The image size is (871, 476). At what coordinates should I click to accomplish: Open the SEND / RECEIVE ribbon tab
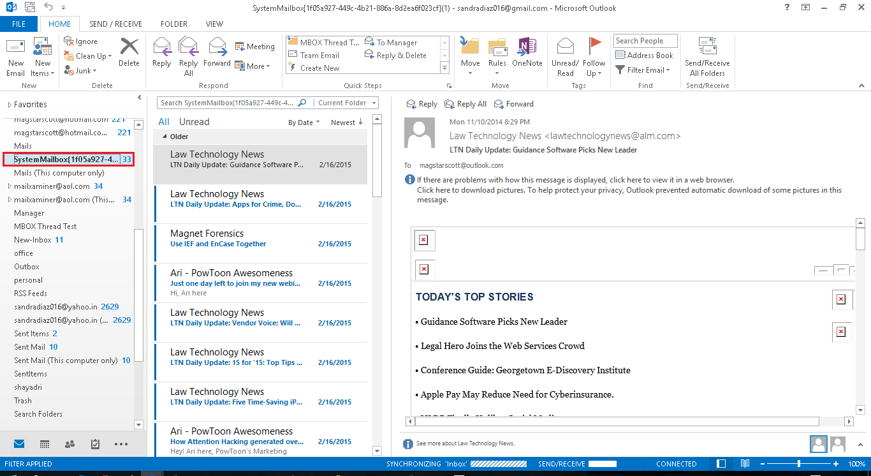coord(115,24)
